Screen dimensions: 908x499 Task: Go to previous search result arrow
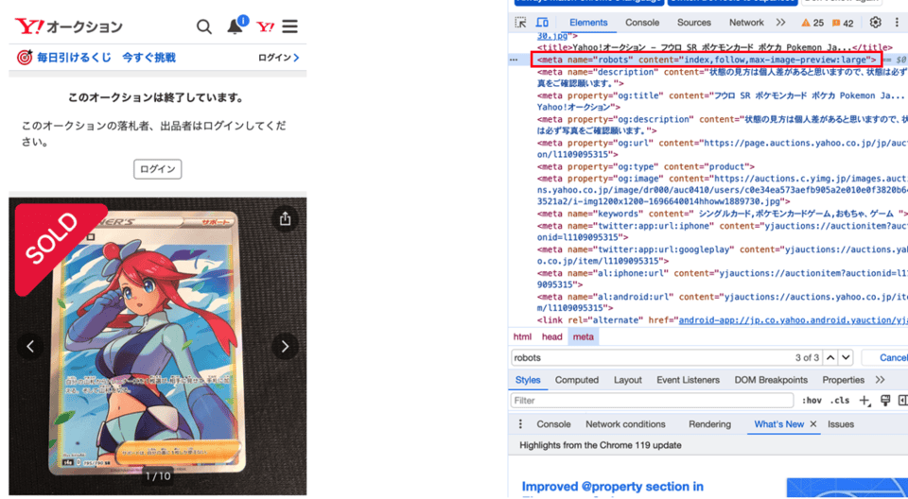pos(830,358)
